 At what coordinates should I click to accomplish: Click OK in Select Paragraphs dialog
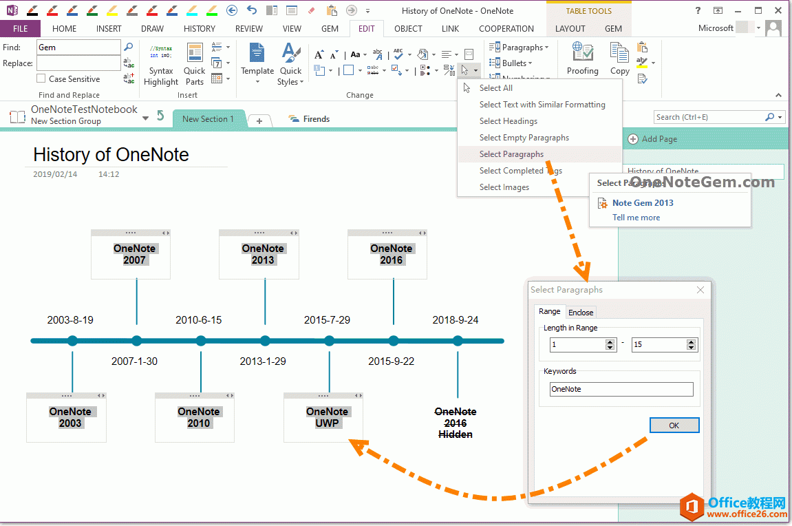674,425
